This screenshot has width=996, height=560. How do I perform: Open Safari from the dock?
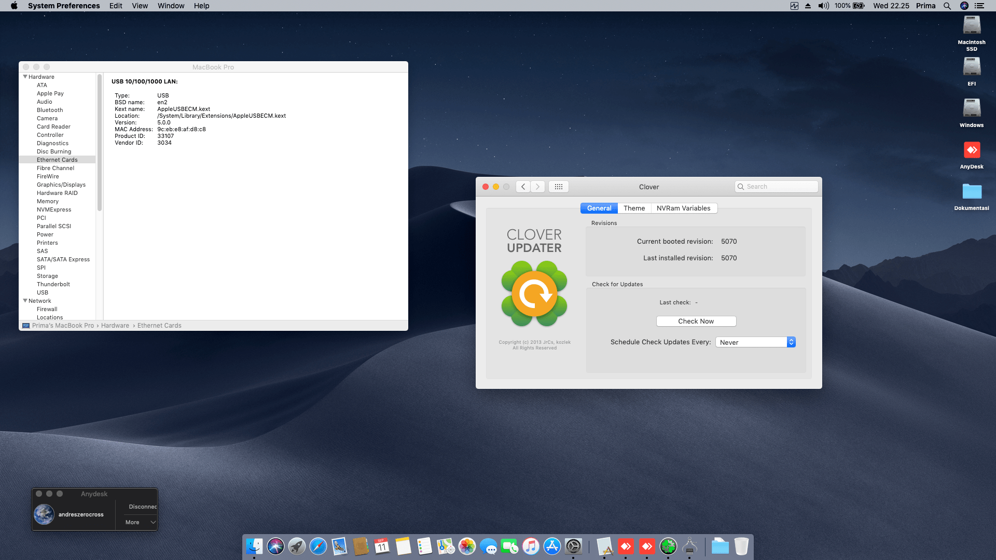click(318, 546)
